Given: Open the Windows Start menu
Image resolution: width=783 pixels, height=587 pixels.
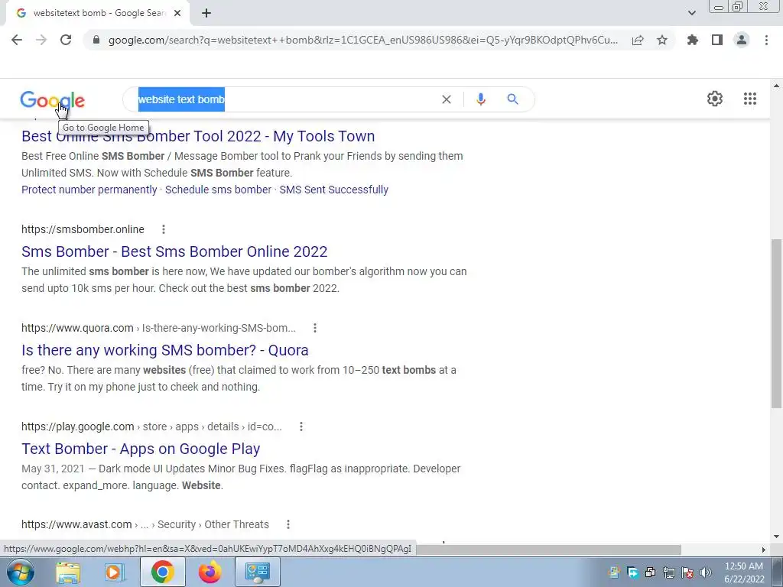Looking at the screenshot, I should [21, 572].
